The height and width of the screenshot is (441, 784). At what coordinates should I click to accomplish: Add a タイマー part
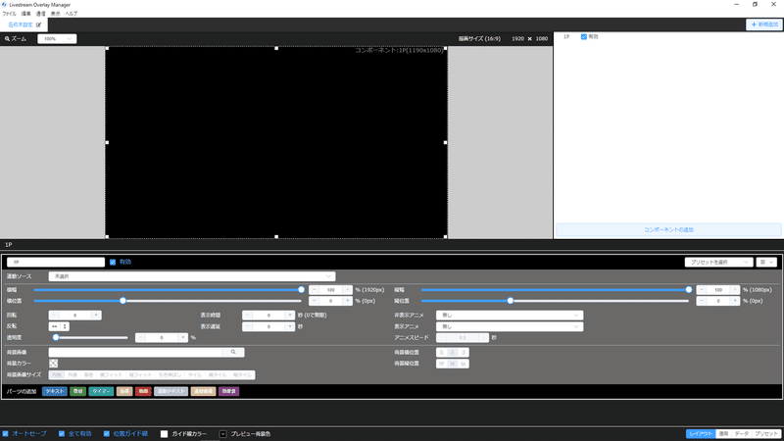point(101,391)
